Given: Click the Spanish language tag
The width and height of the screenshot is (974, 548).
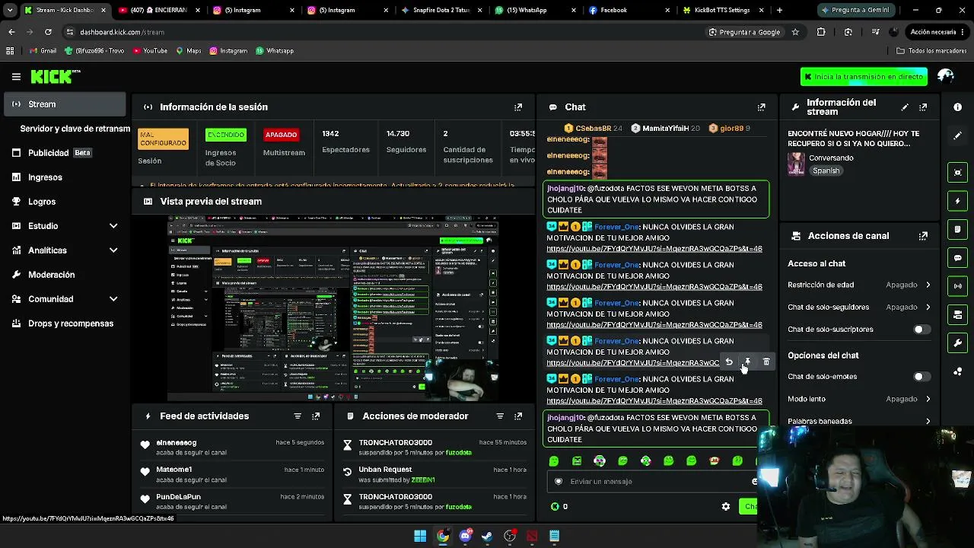Looking at the screenshot, I should (826, 171).
